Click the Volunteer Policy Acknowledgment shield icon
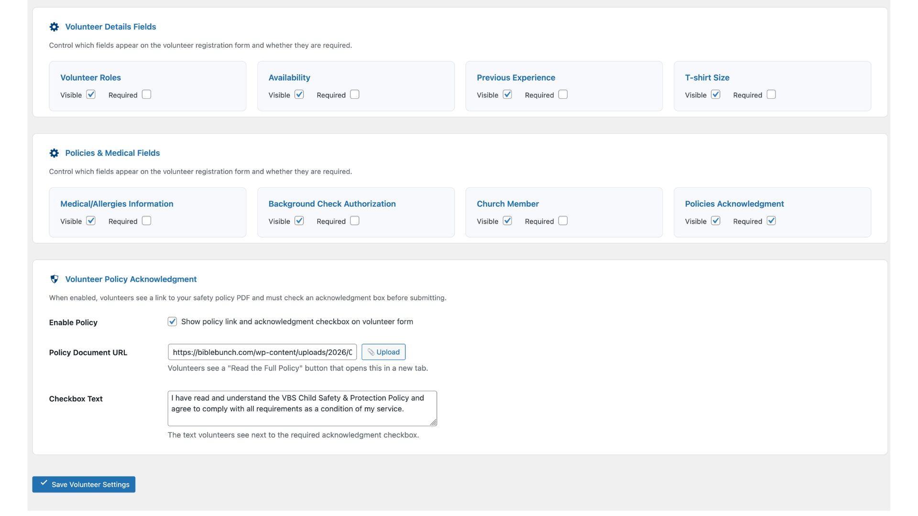Screen dimensions: 918x516 pos(54,279)
